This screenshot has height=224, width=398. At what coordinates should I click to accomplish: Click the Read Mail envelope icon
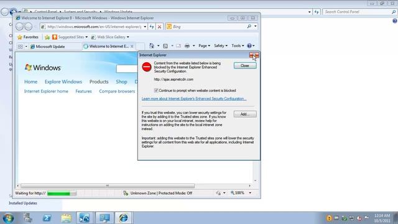pos(178,45)
